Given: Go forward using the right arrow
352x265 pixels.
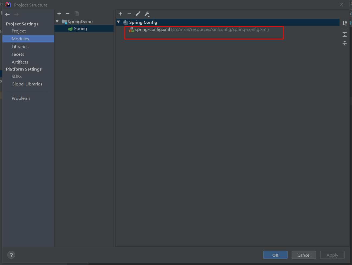Looking at the screenshot, I should pyautogui.click(x=16, y=14).
